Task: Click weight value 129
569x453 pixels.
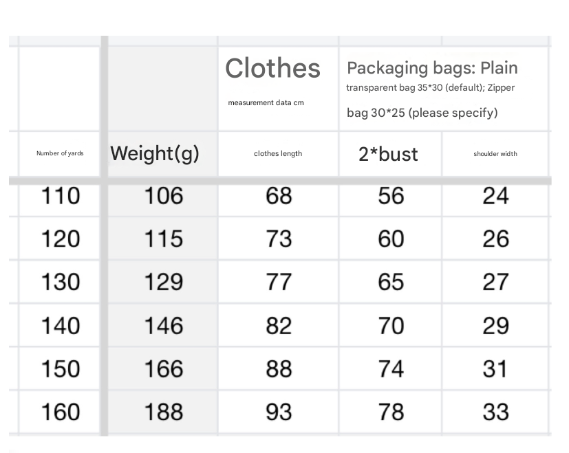Action: coord(163,282)
